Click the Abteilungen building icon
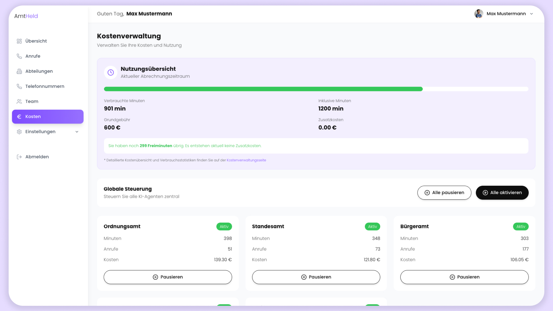 tap(19, 71)
